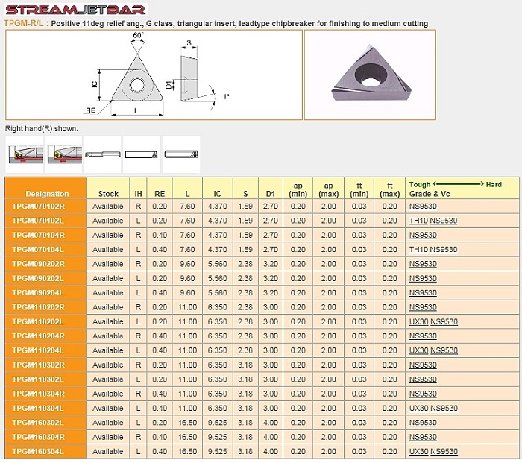The width and height of the screenshot is (522, 463).
Task: Click the StreamJetBar logo
Action: click(x=76, y=10)
